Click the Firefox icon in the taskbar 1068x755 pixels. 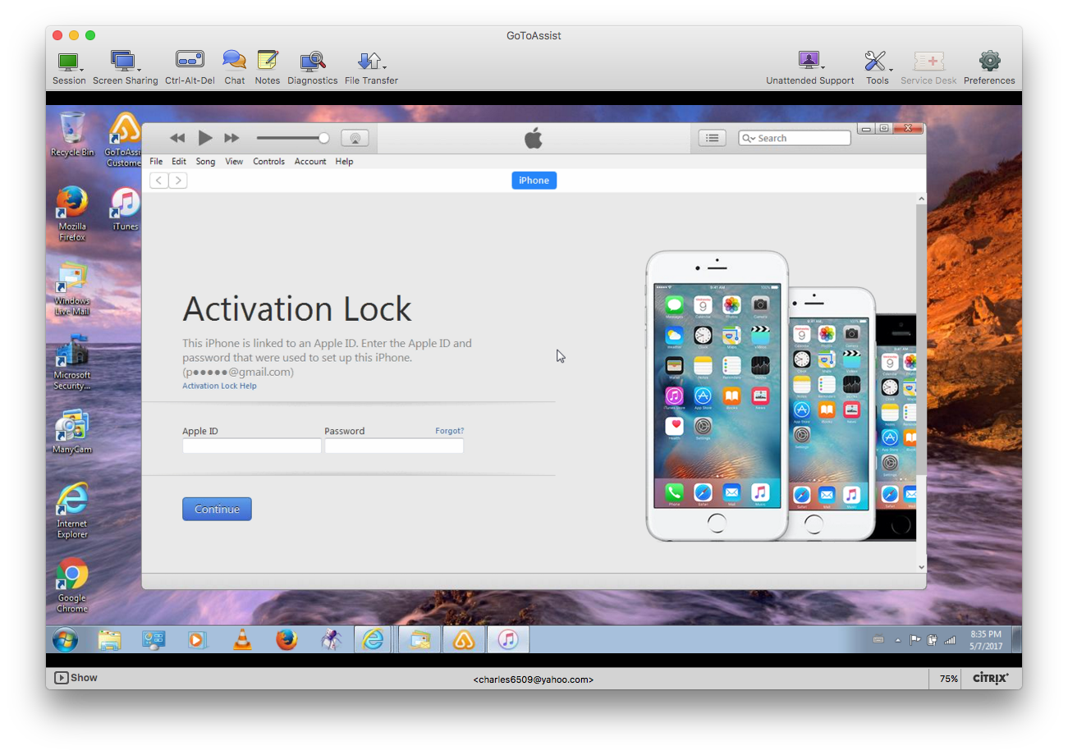286,639
